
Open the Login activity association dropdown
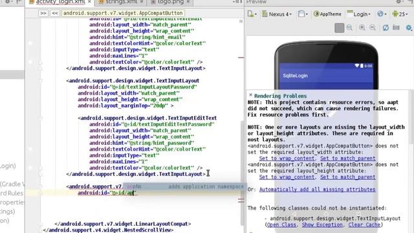[359, 14]
